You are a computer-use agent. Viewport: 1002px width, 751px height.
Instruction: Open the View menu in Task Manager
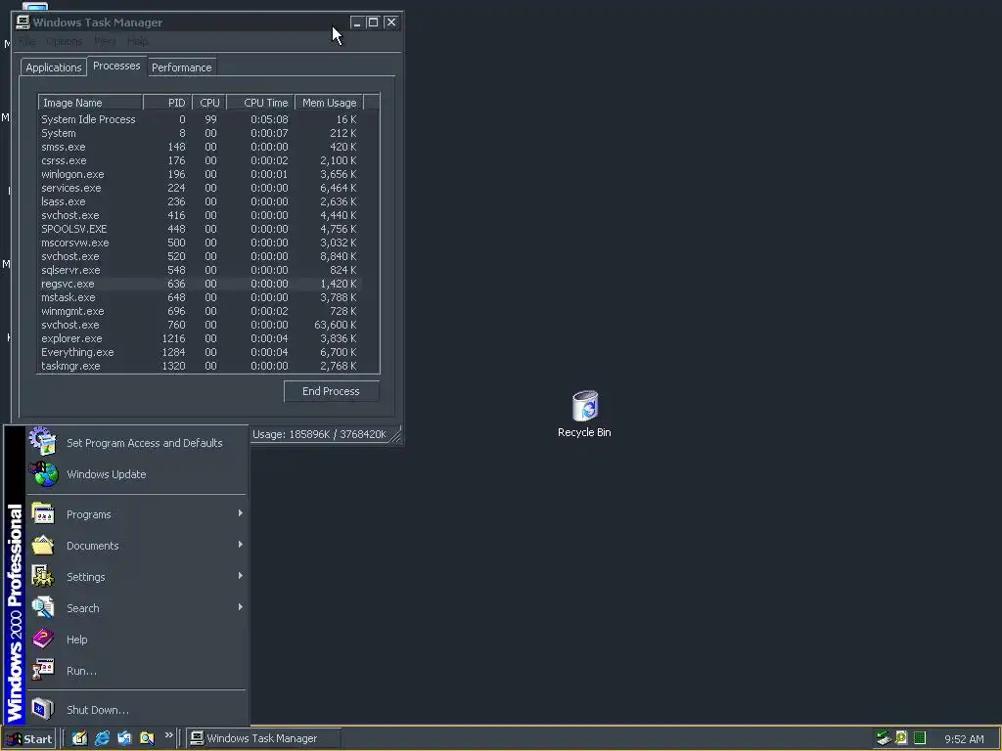[x=105, y=41]
